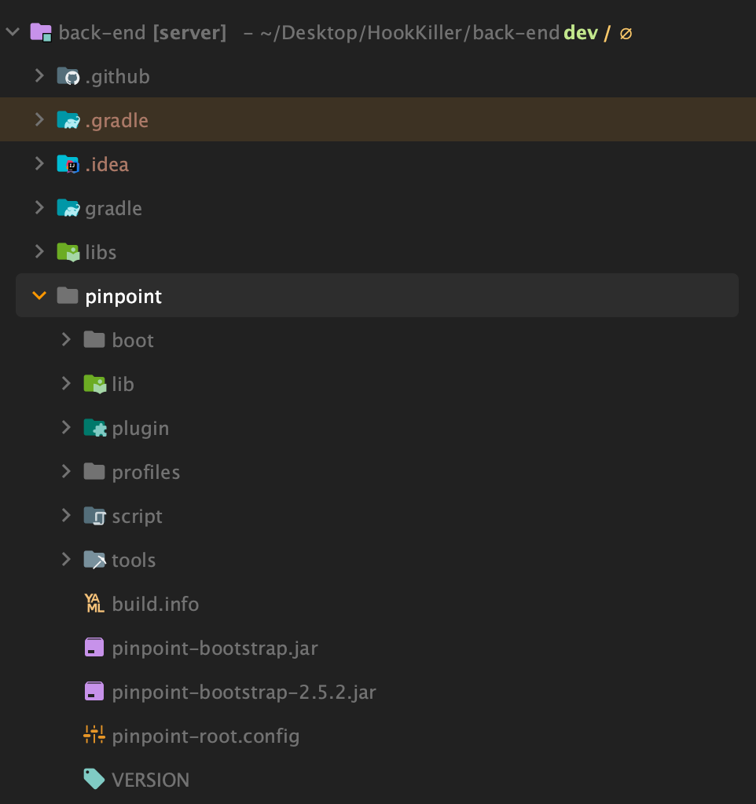Select the tools folder label
756x804 pixels.
(134, 561)
